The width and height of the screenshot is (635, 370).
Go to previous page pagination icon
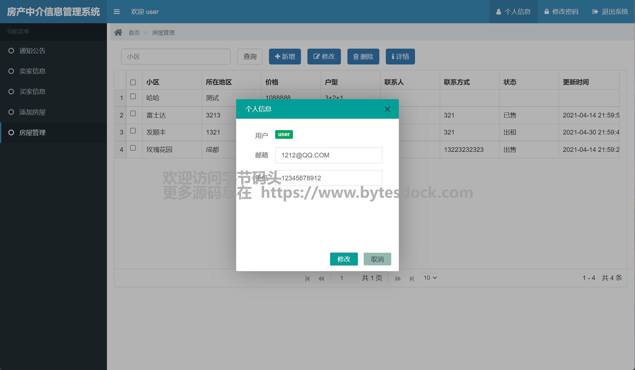pyautogui.click(x=321, y=278)
